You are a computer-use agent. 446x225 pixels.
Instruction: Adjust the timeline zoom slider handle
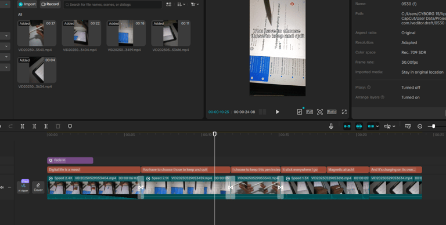tap(433, 126)
